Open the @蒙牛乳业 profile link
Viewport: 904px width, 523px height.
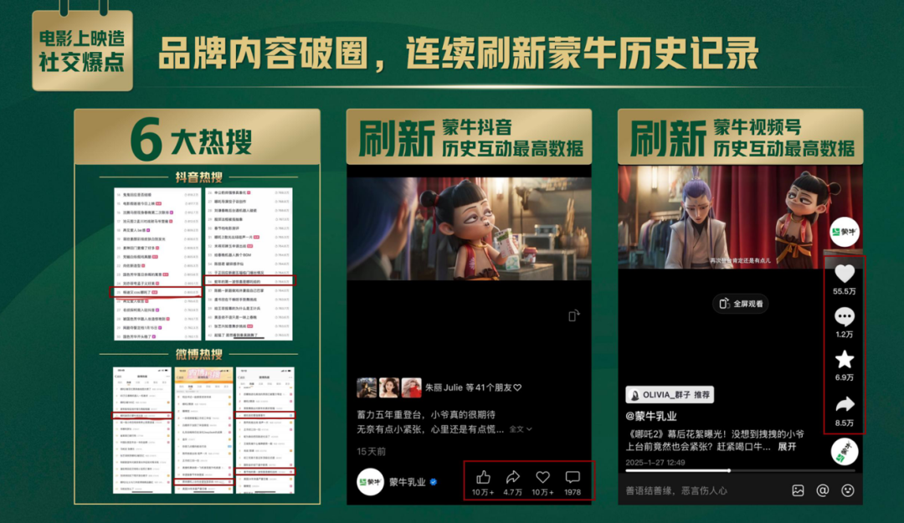click(651, 416)
